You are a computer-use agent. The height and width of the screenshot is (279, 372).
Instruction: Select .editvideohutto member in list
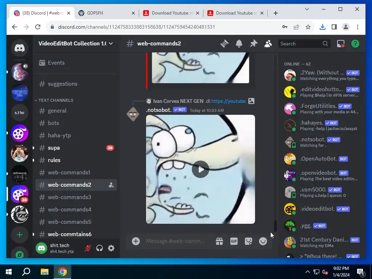coord(322,92)
